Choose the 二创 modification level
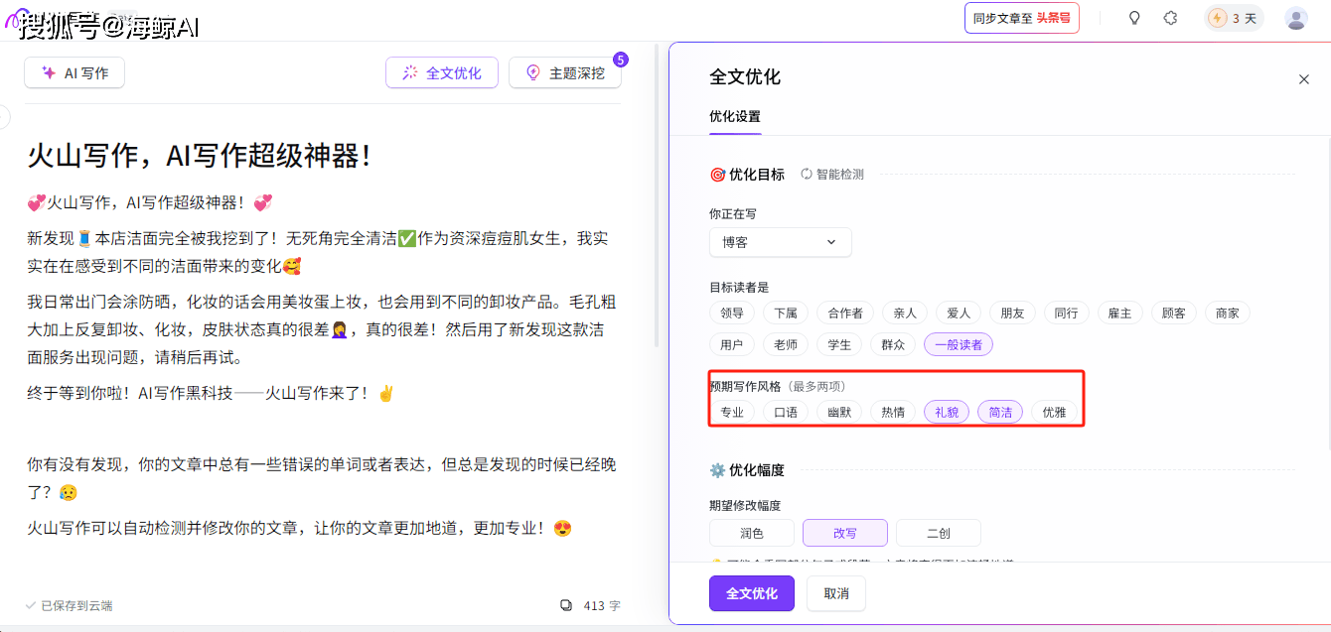The image size is (1331, 632). point(938,533)
